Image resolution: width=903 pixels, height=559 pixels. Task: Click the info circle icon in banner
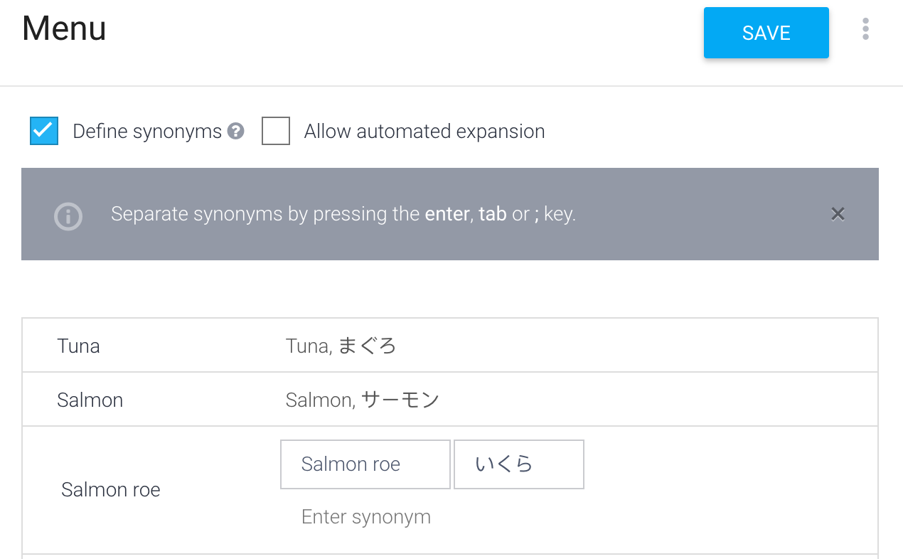click(x=68, y=216)
